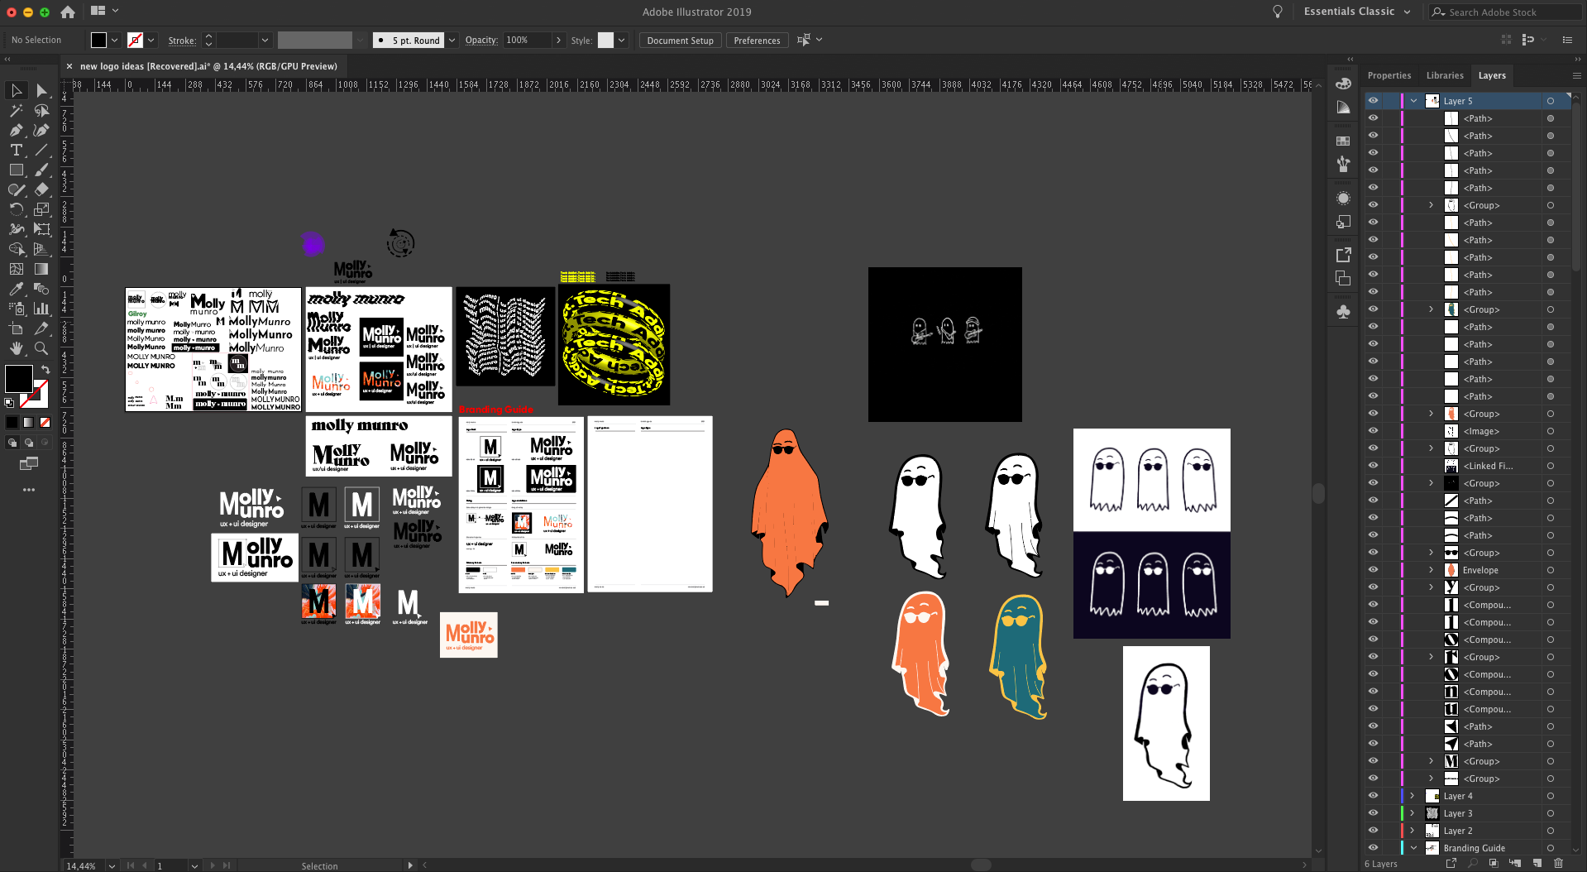Hide the Envelope object eye icon
Viewport: 1587px width, 872px height.
point(1373,570)
